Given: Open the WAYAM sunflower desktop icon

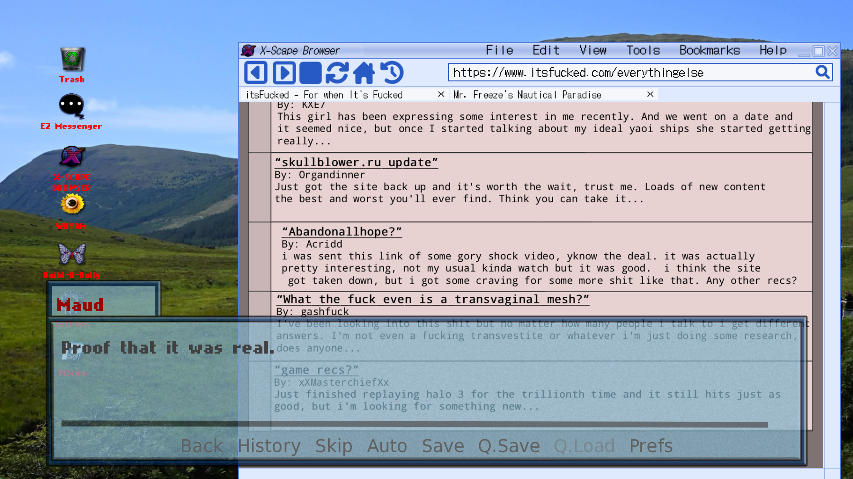Looking at the screenshot, I should [x=72, y=212].
